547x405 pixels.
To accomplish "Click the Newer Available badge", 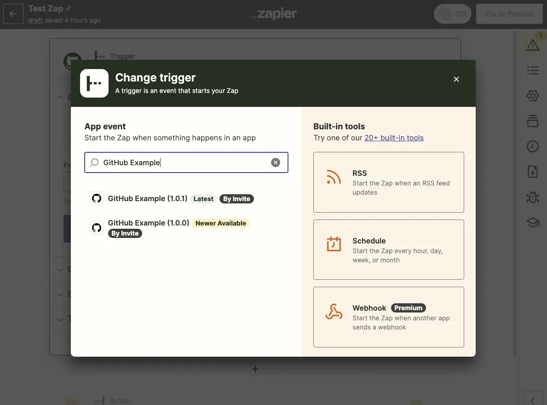I will point(220,223).
